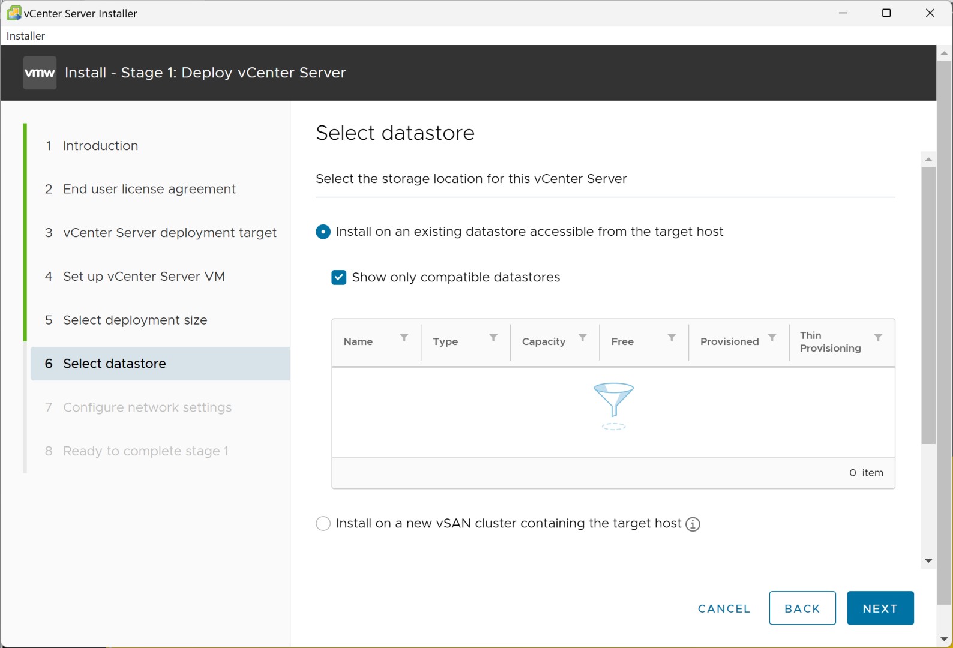The height and width of the screenshot is (648, 953).
Task: Go to step 3 vCenter Server deployment target
Action: coord(170,233)
